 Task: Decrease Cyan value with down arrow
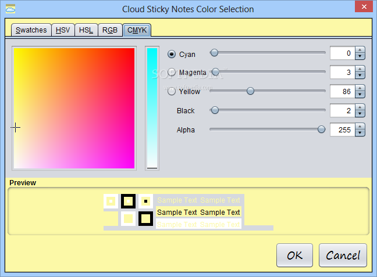click(x=360, y=56)
